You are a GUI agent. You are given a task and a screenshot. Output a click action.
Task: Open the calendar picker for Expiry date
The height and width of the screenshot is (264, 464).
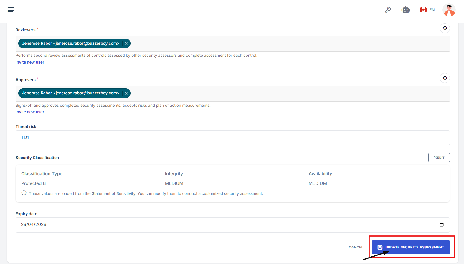[x=442, y=225]
